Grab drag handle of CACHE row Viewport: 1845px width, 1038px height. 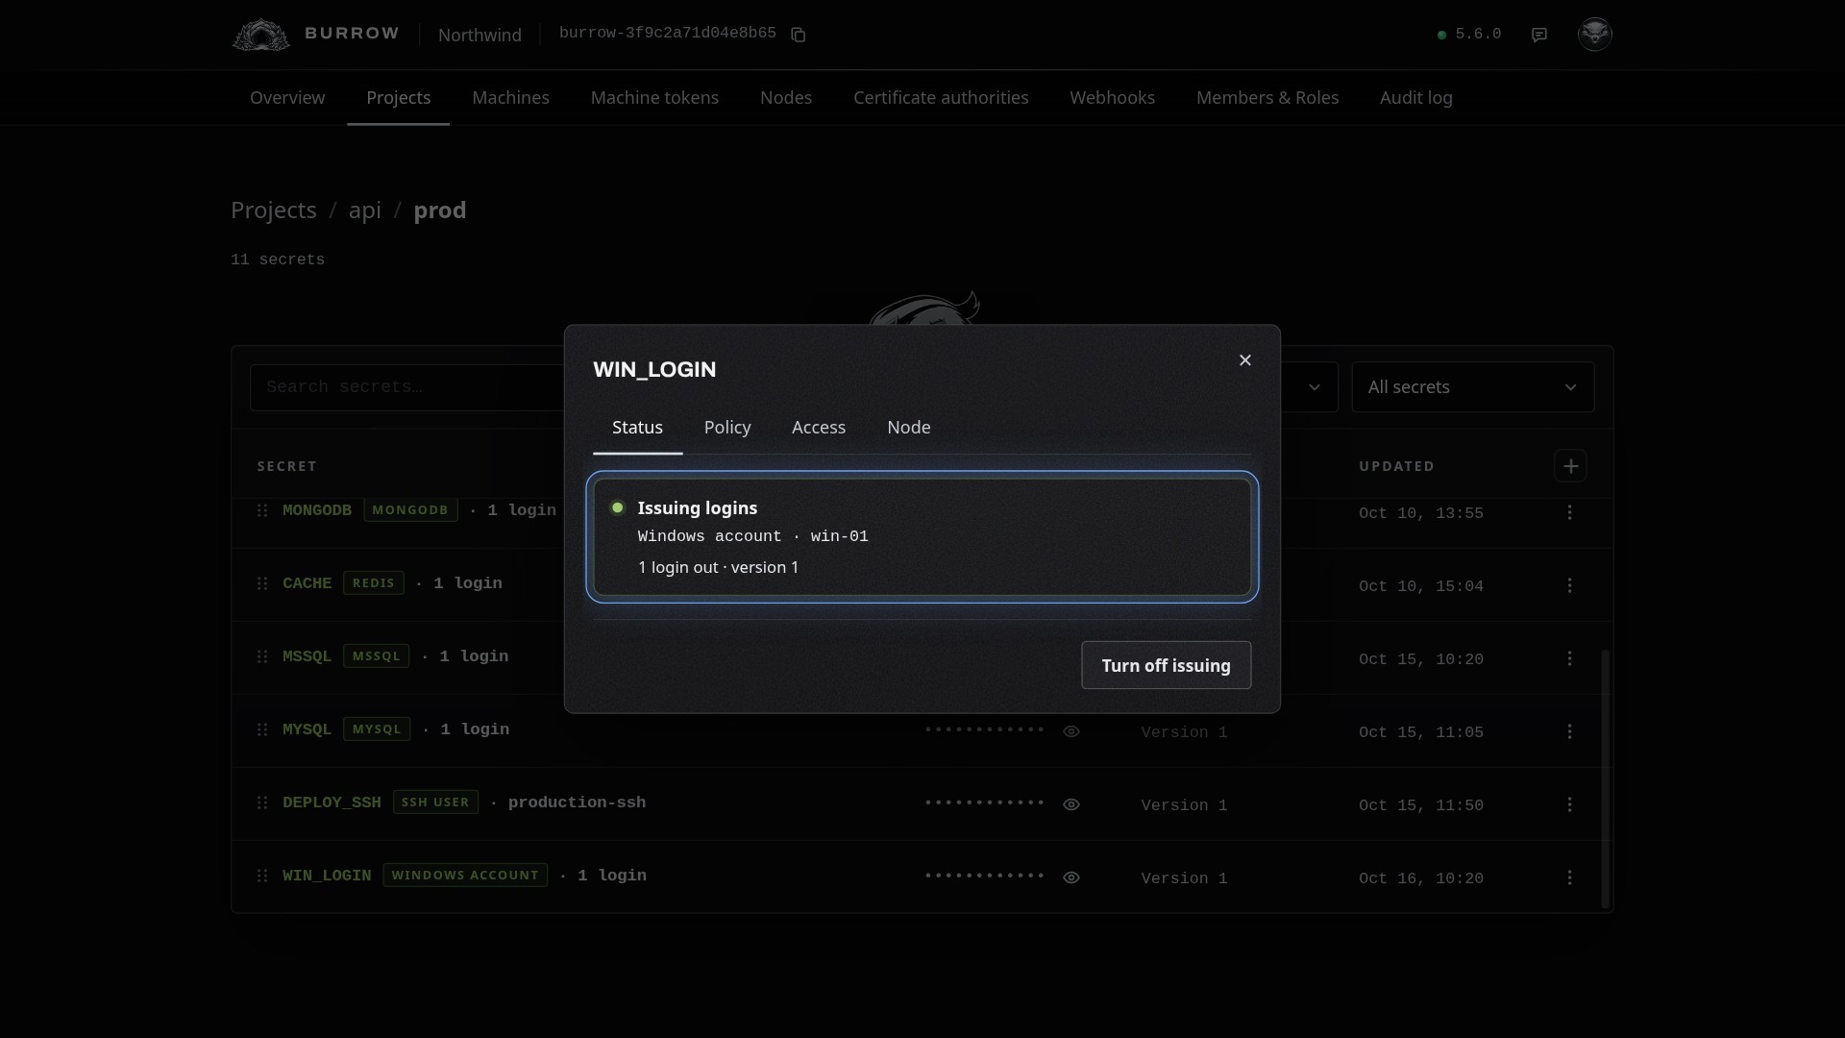pyautogui.click(x=262, y=583)
